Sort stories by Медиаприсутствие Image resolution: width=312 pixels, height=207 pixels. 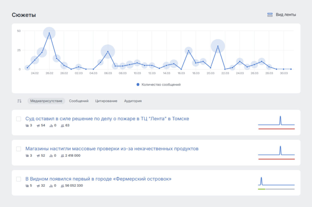pos(46,101)
